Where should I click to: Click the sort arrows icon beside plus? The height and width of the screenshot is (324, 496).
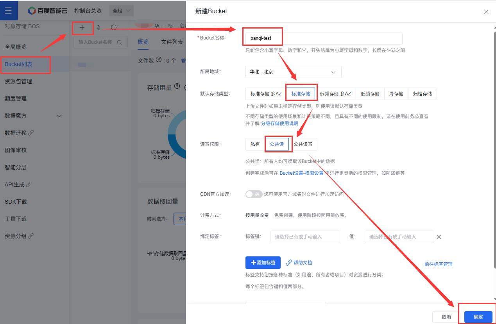(98, 27)
